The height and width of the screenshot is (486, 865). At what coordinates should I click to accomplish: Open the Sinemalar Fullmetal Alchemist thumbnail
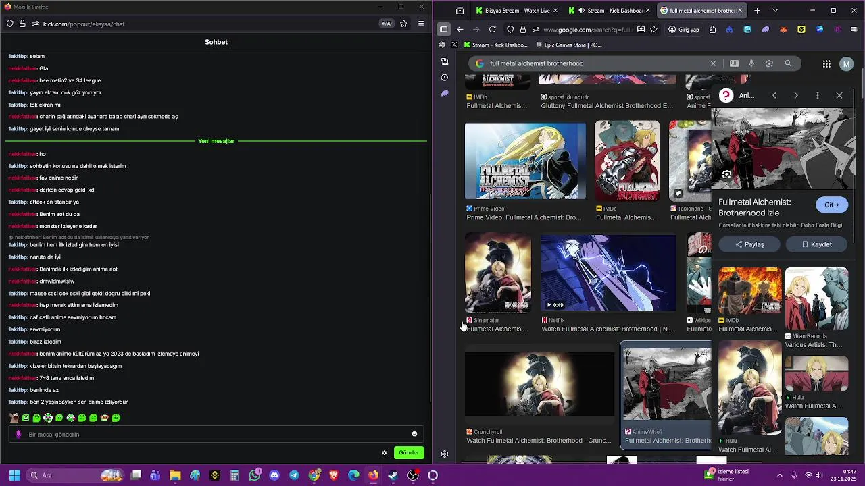(498, 273)
